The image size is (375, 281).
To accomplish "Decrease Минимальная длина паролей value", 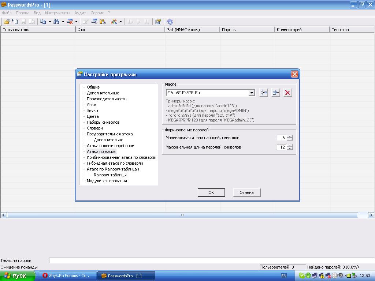I will click(290, 139).
